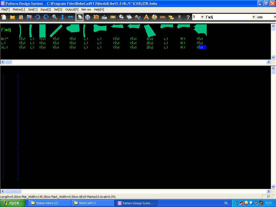Click the question mark help icon
276x207 pixels.
[188, 17]
